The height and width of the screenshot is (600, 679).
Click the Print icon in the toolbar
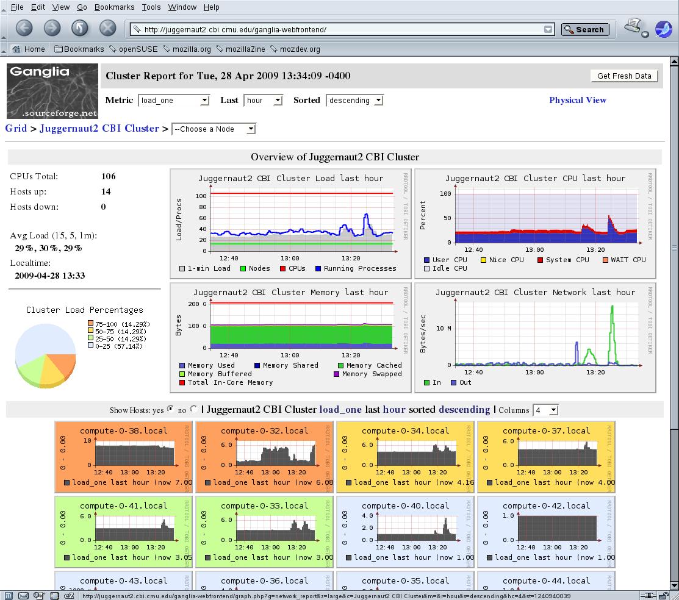pos(632,26)
